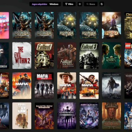Open the classic Fallout cover with power armor
This screenshot has width=132, height=132.
44,55
